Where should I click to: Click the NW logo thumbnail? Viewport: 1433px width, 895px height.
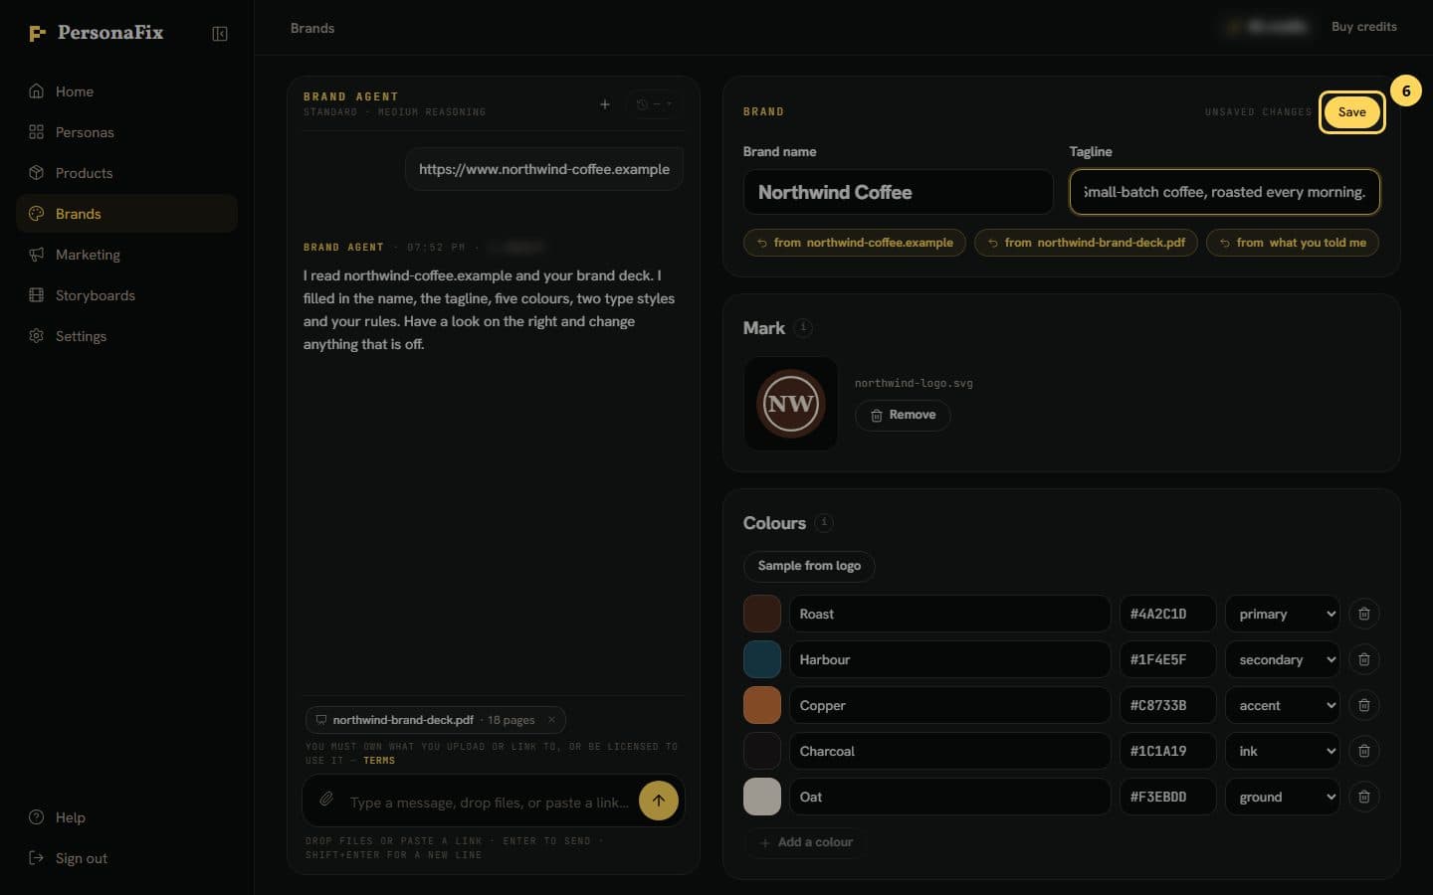(791, 404)
